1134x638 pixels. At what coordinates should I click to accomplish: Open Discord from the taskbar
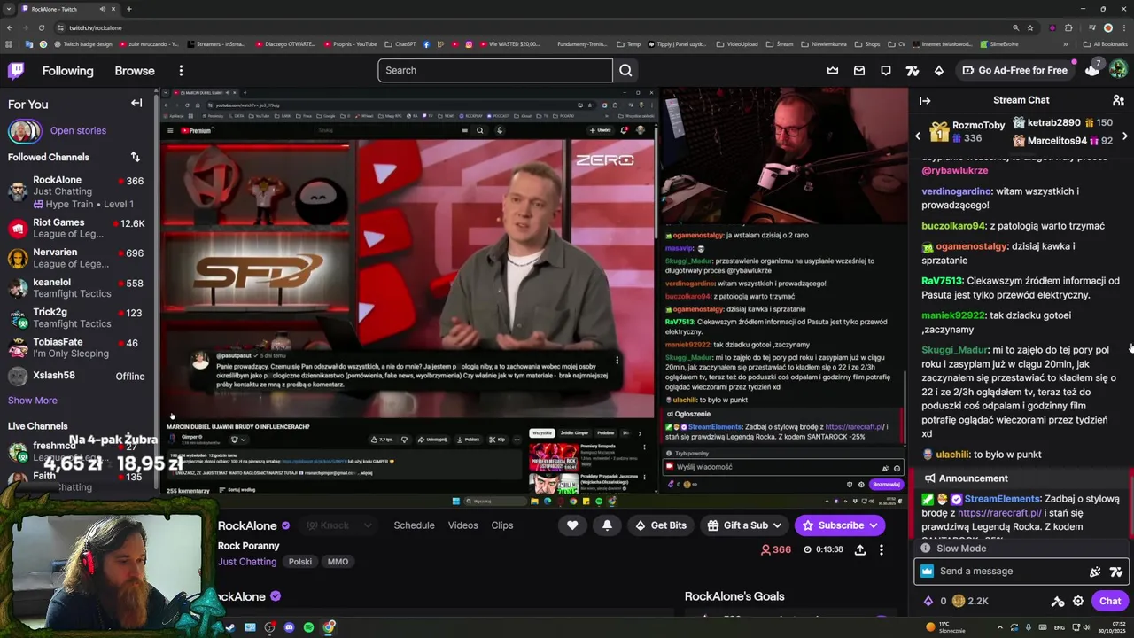pyautogui.click(x=289, y=627)
